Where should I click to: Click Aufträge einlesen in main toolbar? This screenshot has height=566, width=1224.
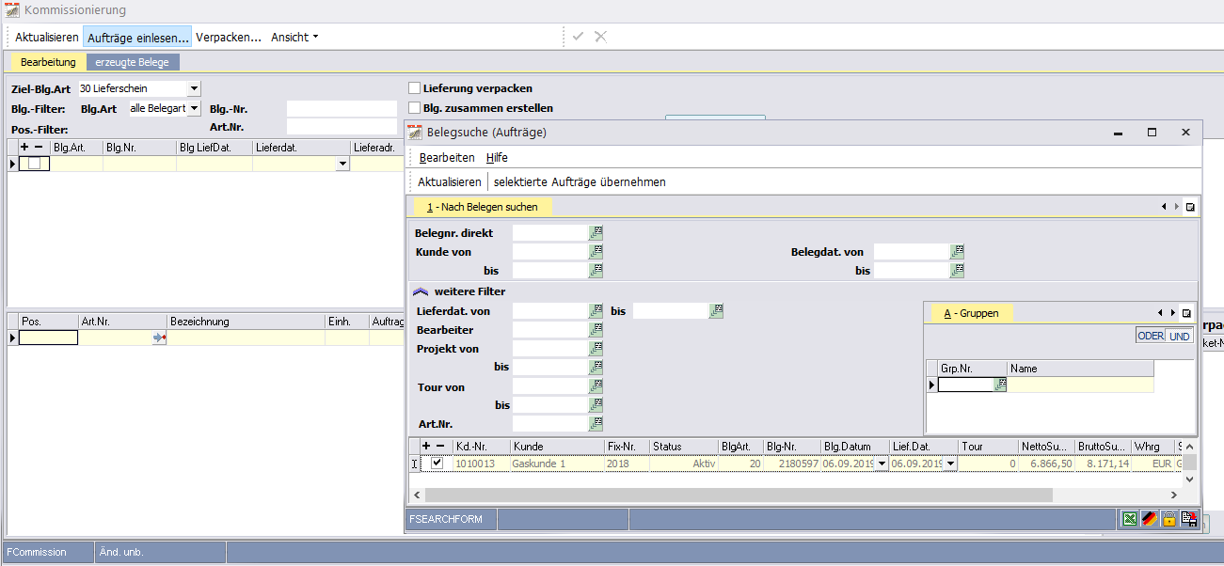point(136,37)
